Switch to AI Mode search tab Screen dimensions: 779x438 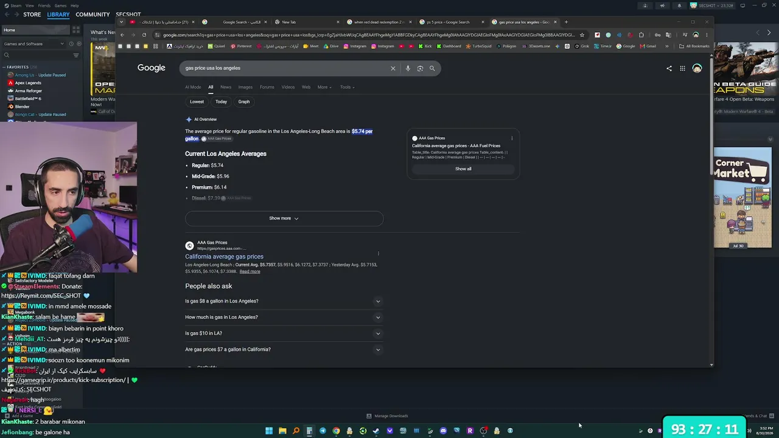tap(193, 87)
